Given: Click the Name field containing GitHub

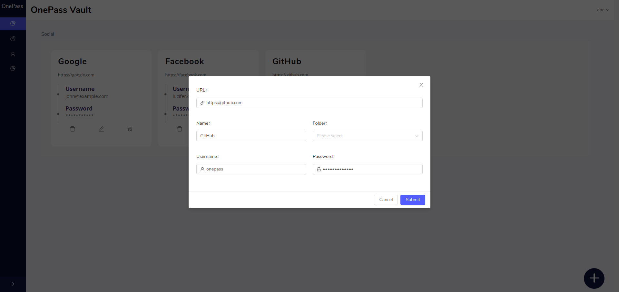Looking at the screenshot, I should click(251, 136).
